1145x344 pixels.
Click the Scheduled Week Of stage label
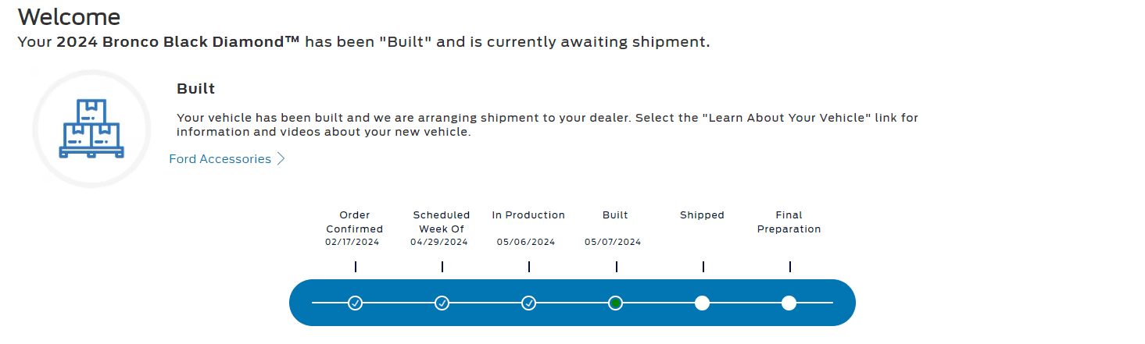click(442, 222)
